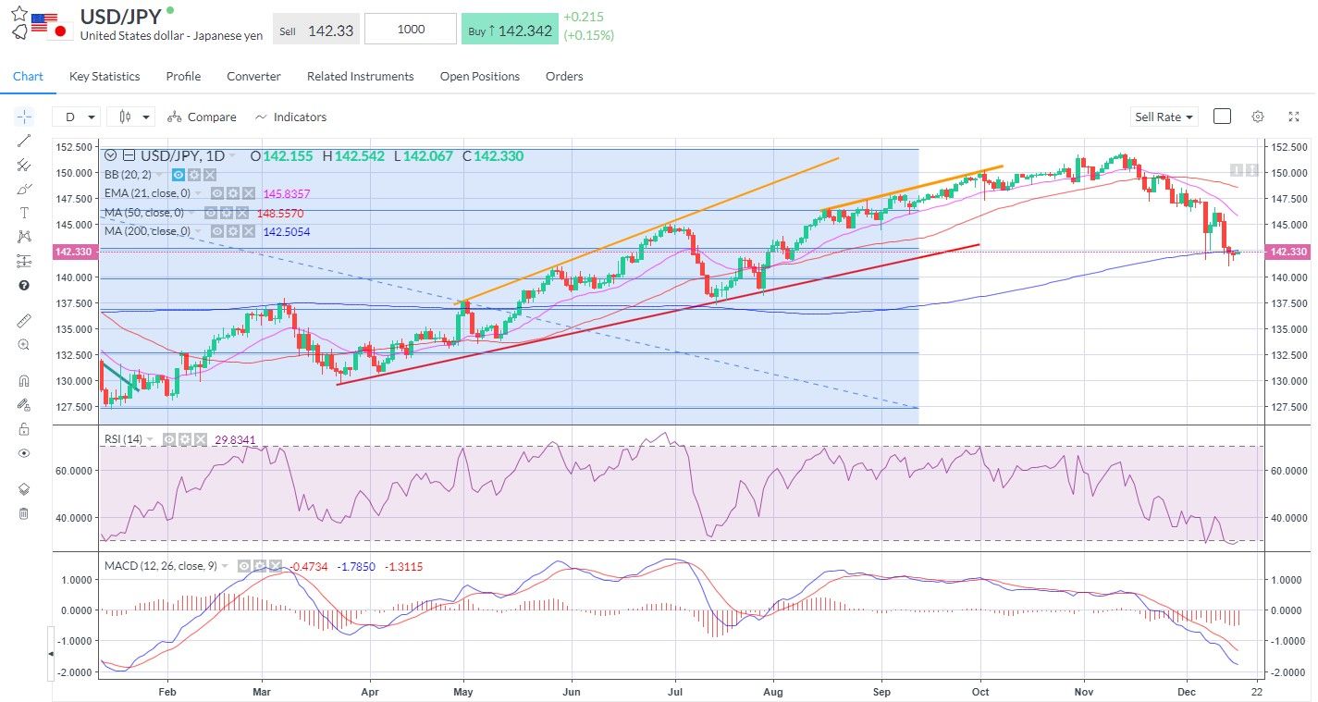1318x702 pixels.
Task: Toggle magnet mode on left toolbar
Action: [x=24, y=380]
